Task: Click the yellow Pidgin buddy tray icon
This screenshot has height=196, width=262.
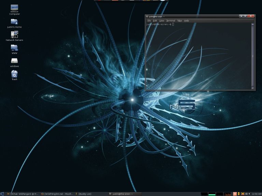Action: click(239, 194)
